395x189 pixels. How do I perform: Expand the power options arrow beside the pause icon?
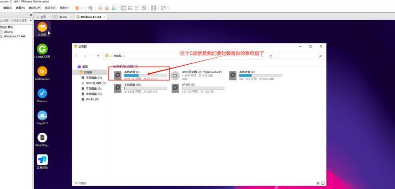[81, 8]
